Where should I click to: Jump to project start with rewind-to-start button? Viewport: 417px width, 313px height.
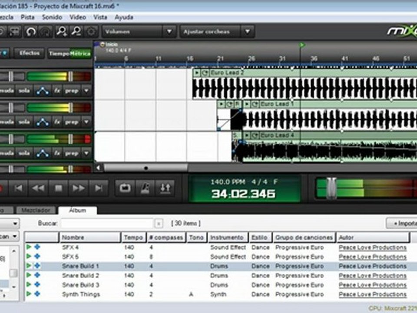pyautogui.click(x=18, y=188)
